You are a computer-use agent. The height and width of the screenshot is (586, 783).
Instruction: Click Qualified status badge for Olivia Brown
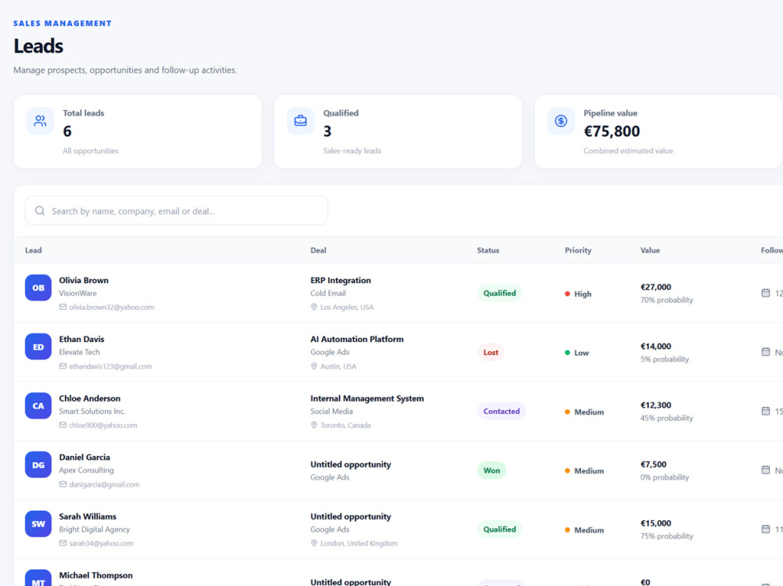click(x=500, y=293)
